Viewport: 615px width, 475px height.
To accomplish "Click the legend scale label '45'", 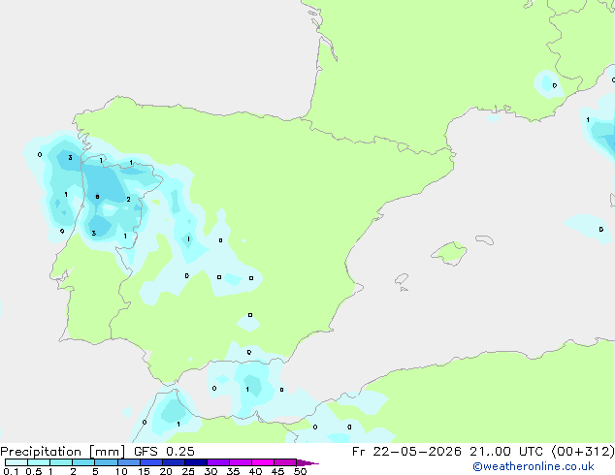I will coord(277,471).
